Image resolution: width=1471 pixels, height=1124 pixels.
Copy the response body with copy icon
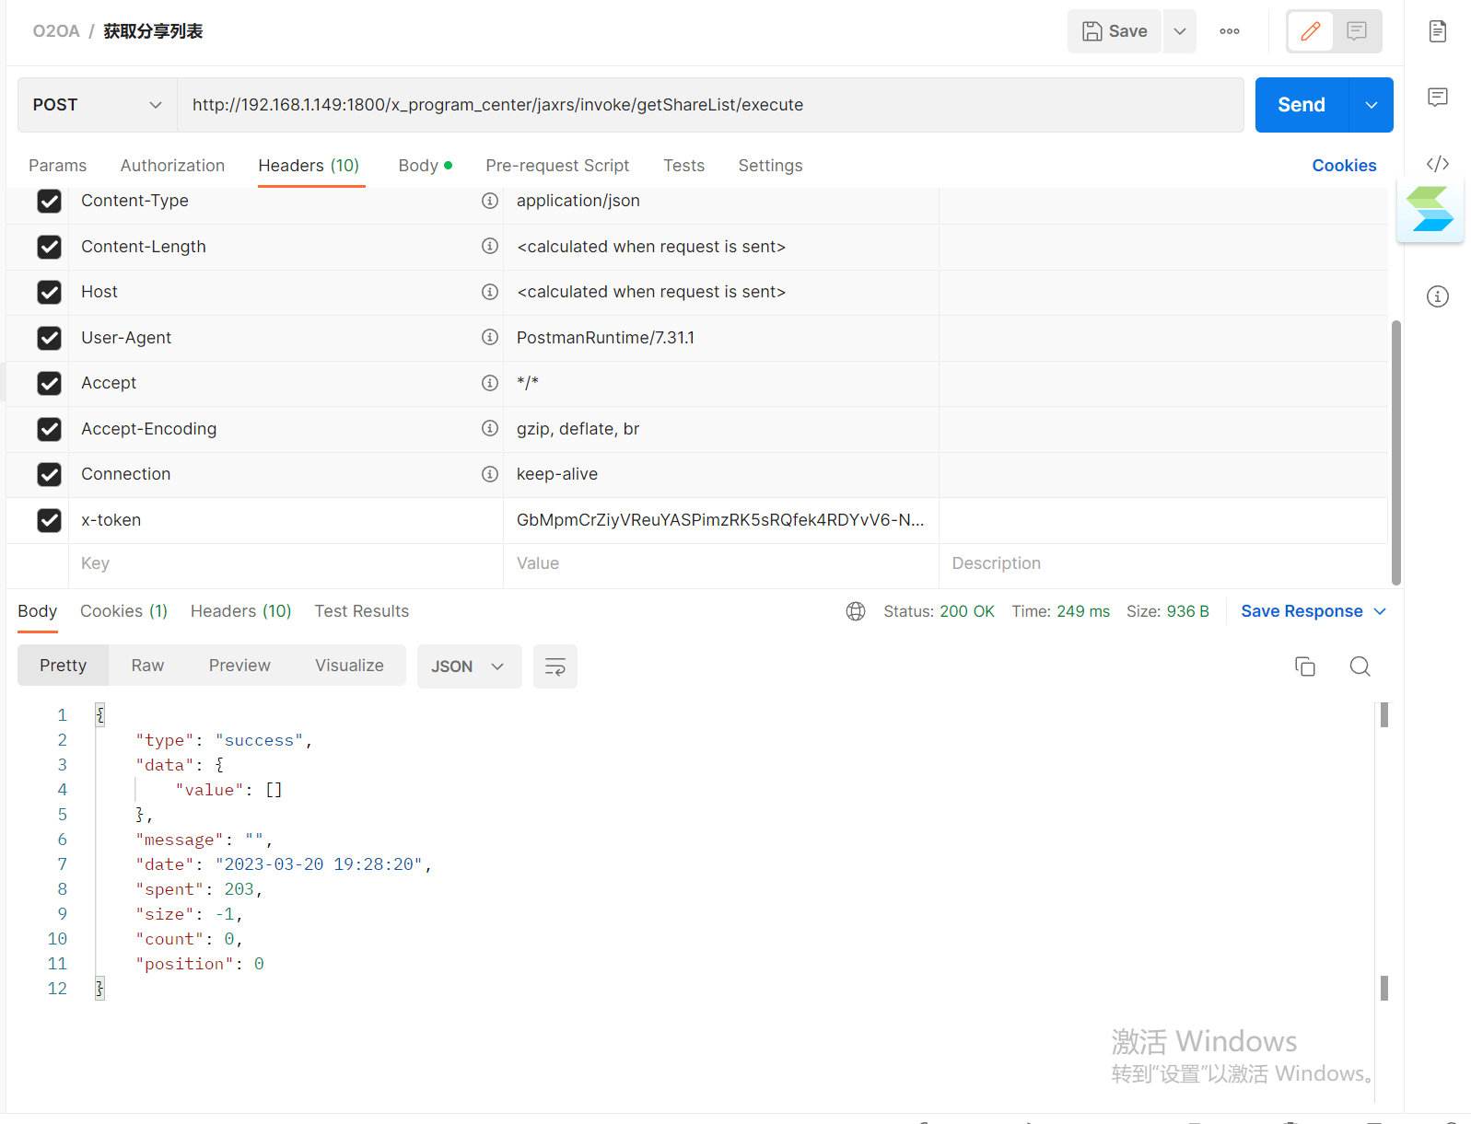click(x=1304, y=666)
